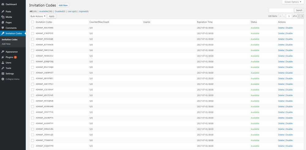Click the Pages document icon
The image size is (306, 150).
(3, 22)
